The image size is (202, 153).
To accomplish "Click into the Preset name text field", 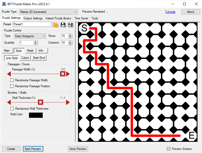I will coord(32,24).
